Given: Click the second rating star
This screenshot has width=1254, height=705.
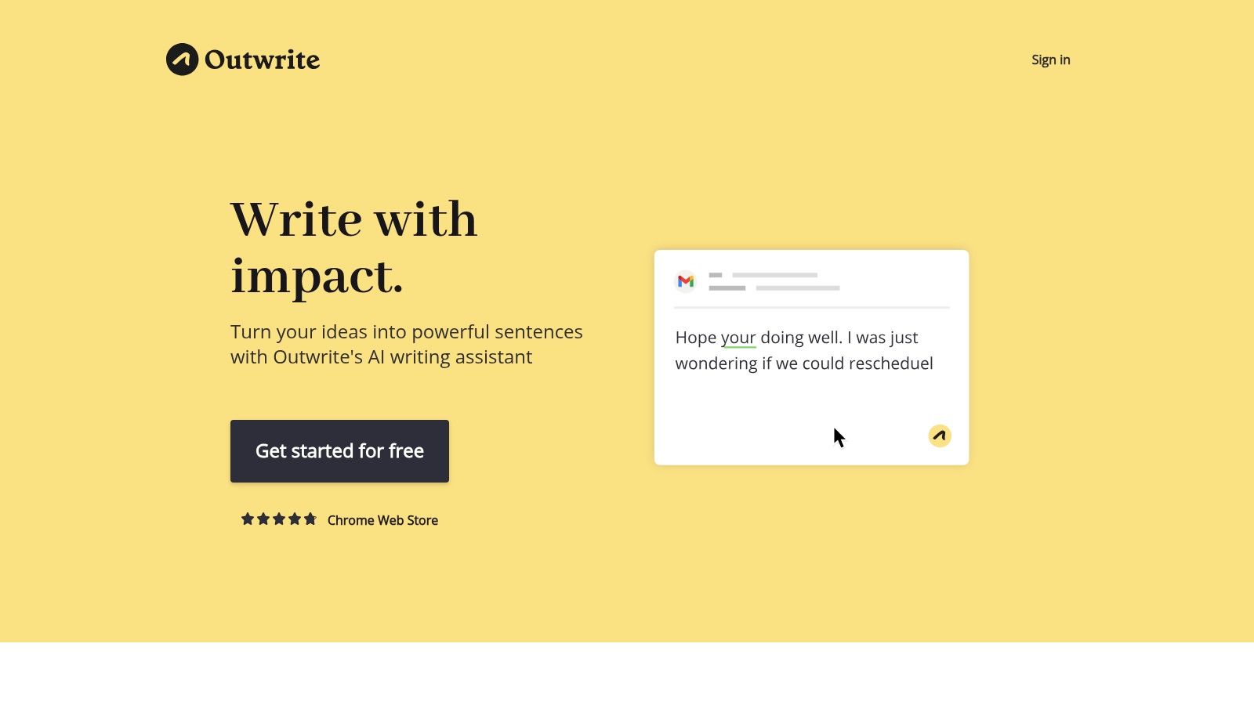Looking at the screenshot, I should pyautogui.click(x=263, y=519).
